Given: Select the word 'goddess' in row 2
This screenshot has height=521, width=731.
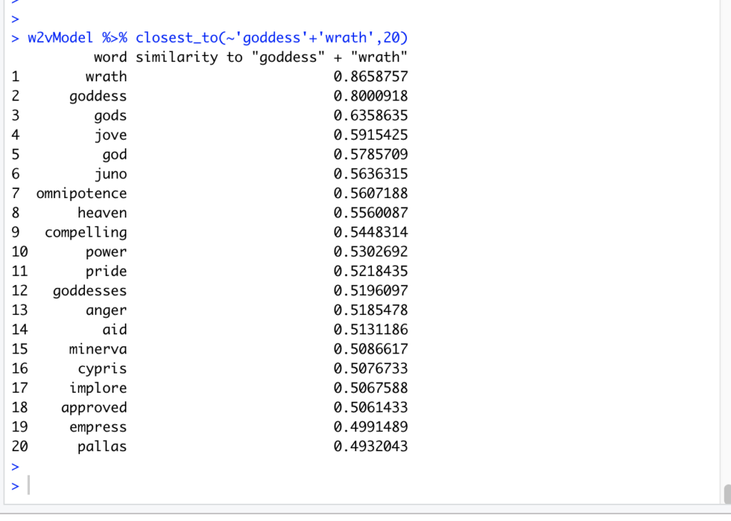Looking at the screenshot, I should pos(98,96).
